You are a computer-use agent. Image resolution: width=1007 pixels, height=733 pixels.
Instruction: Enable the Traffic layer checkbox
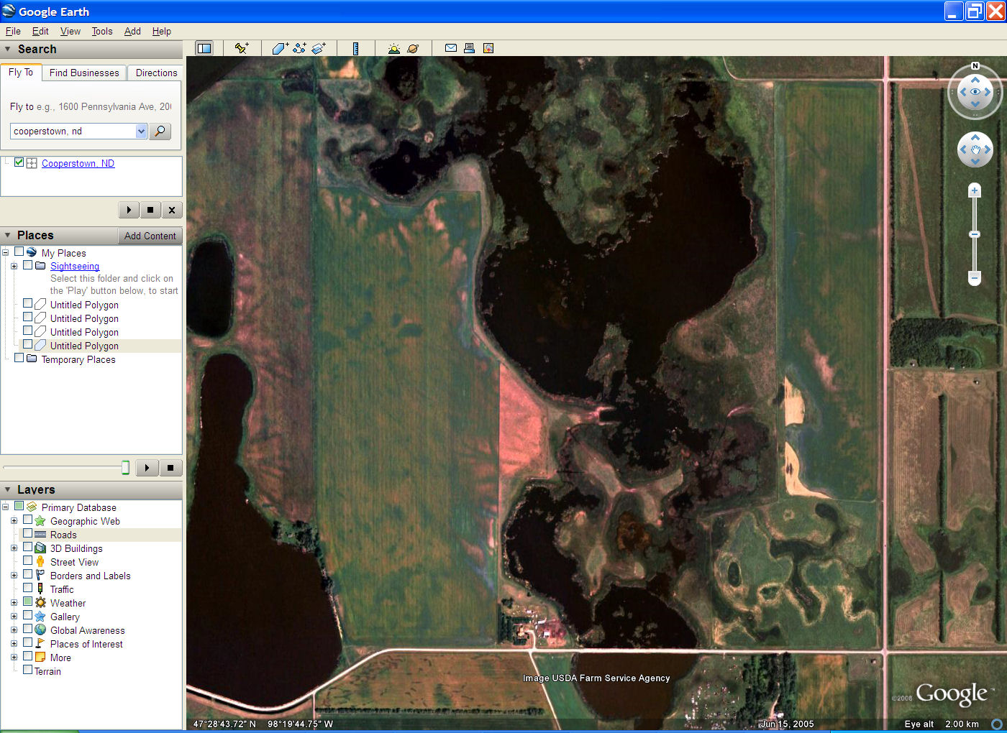pyautogui.click(x=28, y=588)
